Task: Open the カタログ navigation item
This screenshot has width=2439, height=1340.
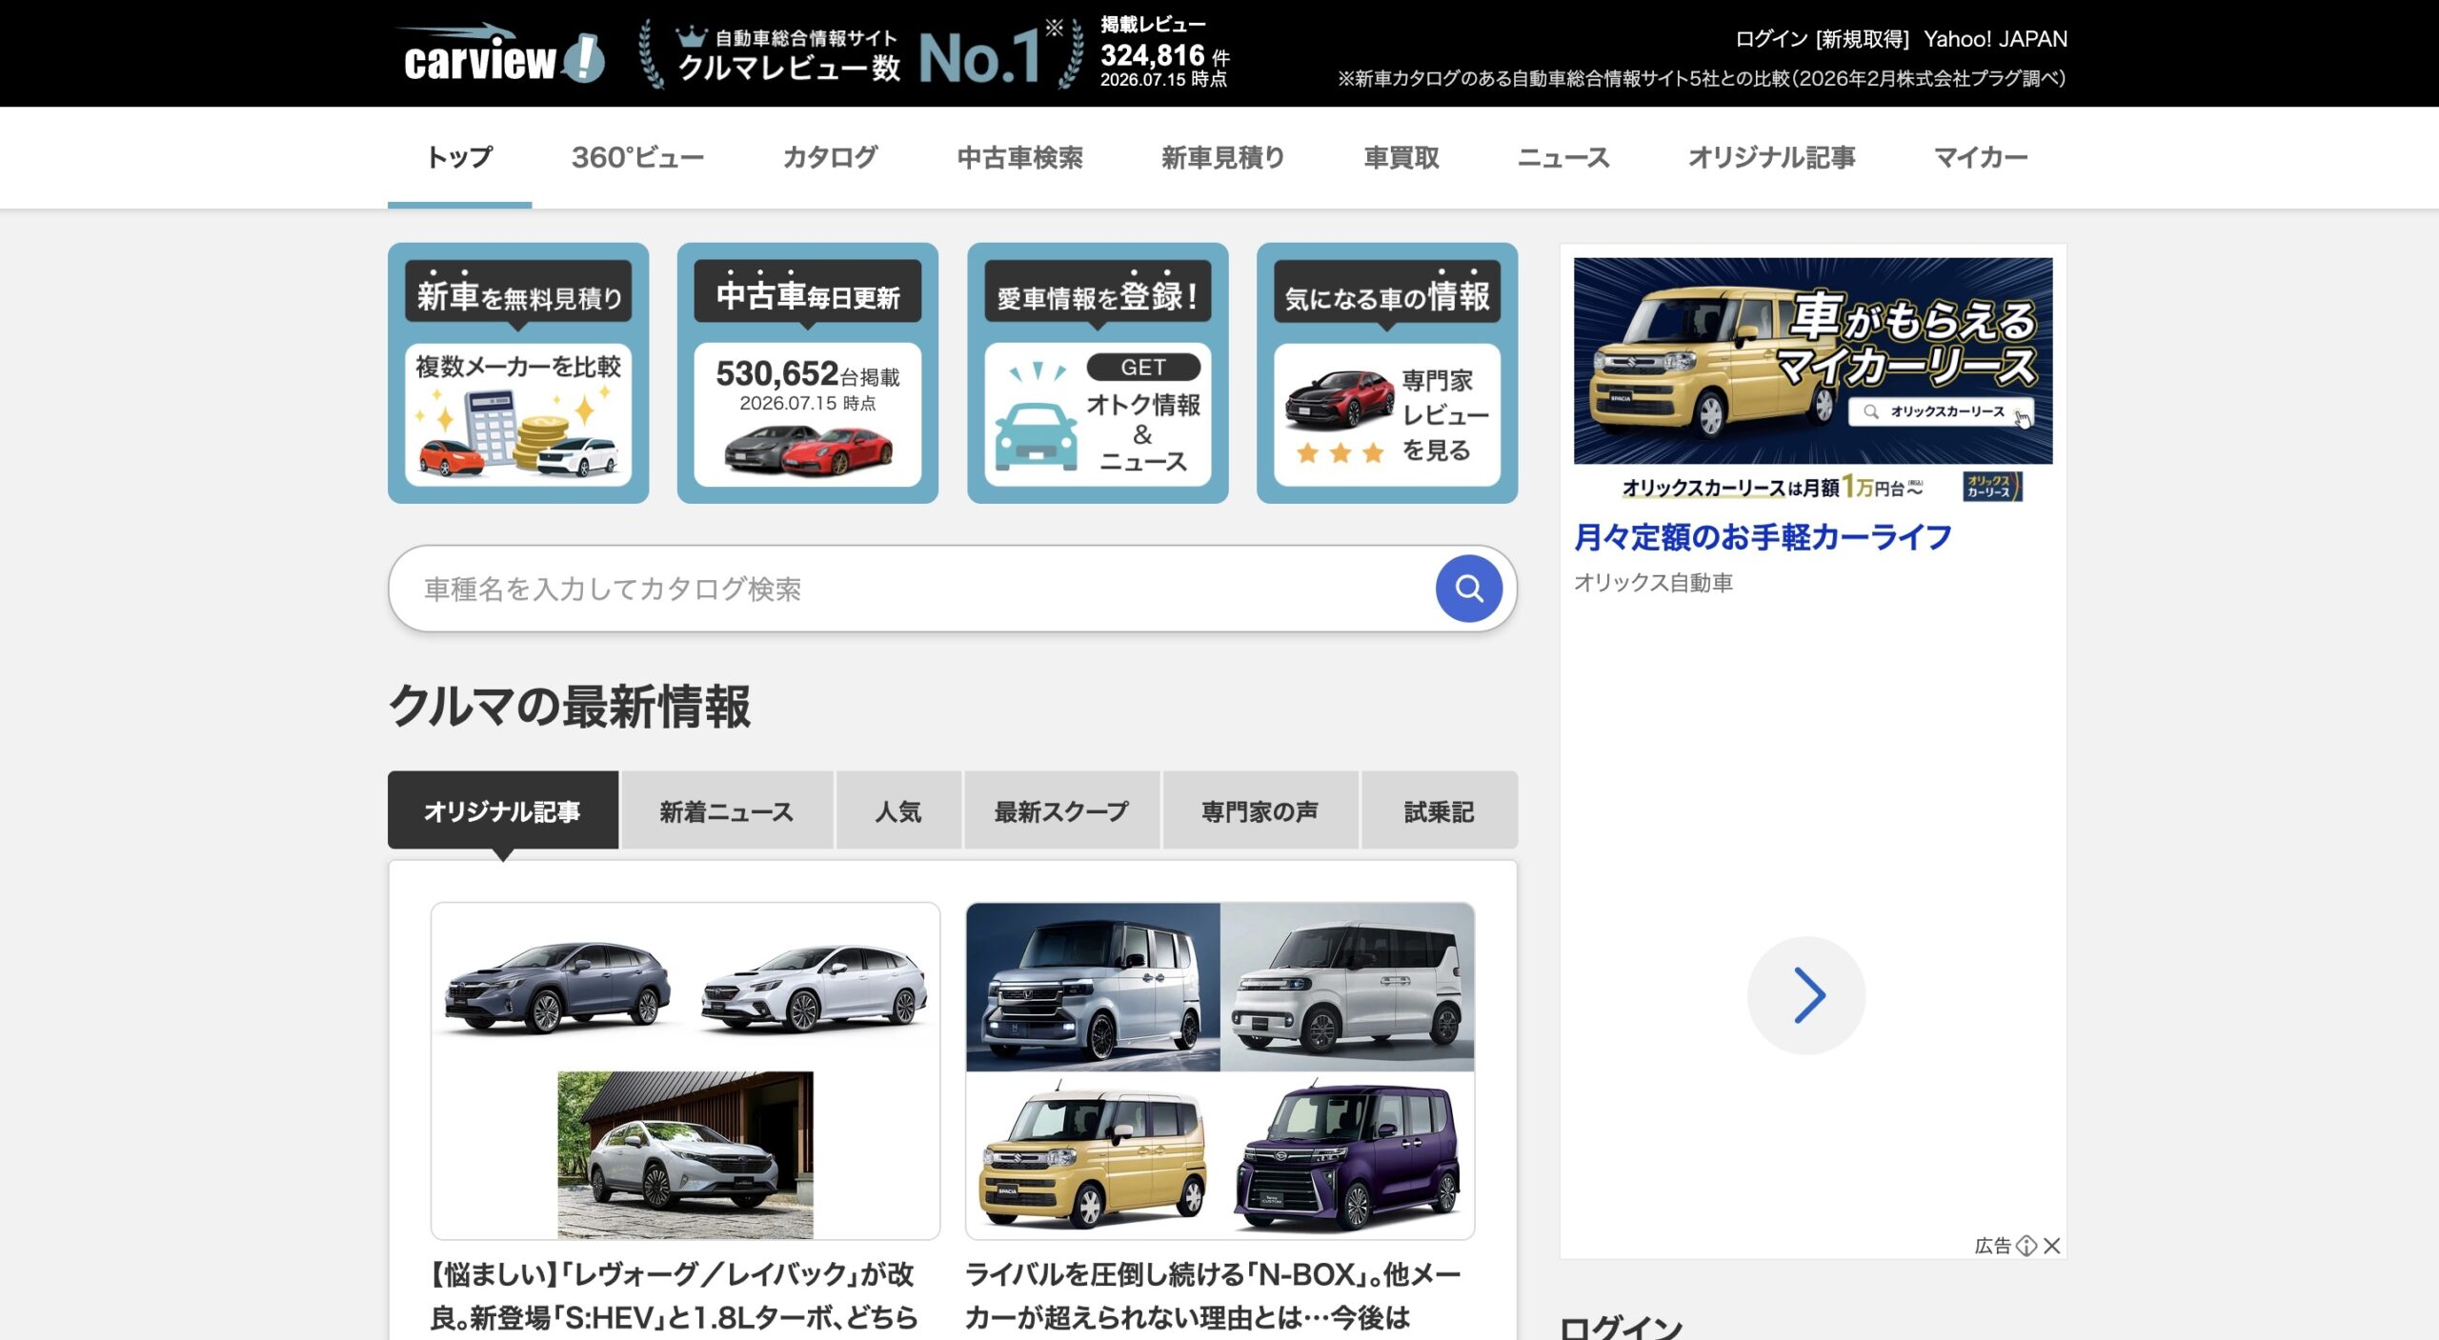Action: pyautogui.click(x=830, y=157)
